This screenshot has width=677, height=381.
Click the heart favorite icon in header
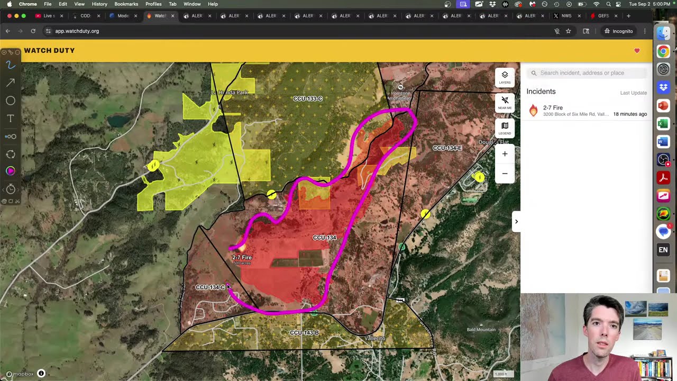point(637,51)
